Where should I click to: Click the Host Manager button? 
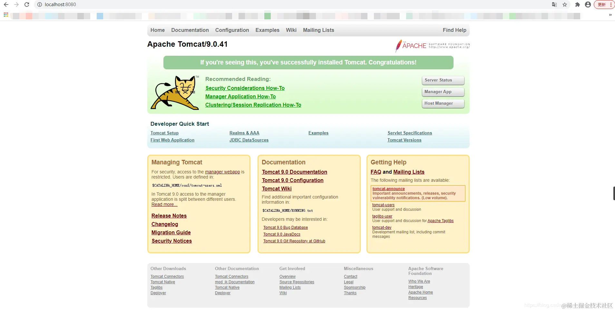coord(443,103)
